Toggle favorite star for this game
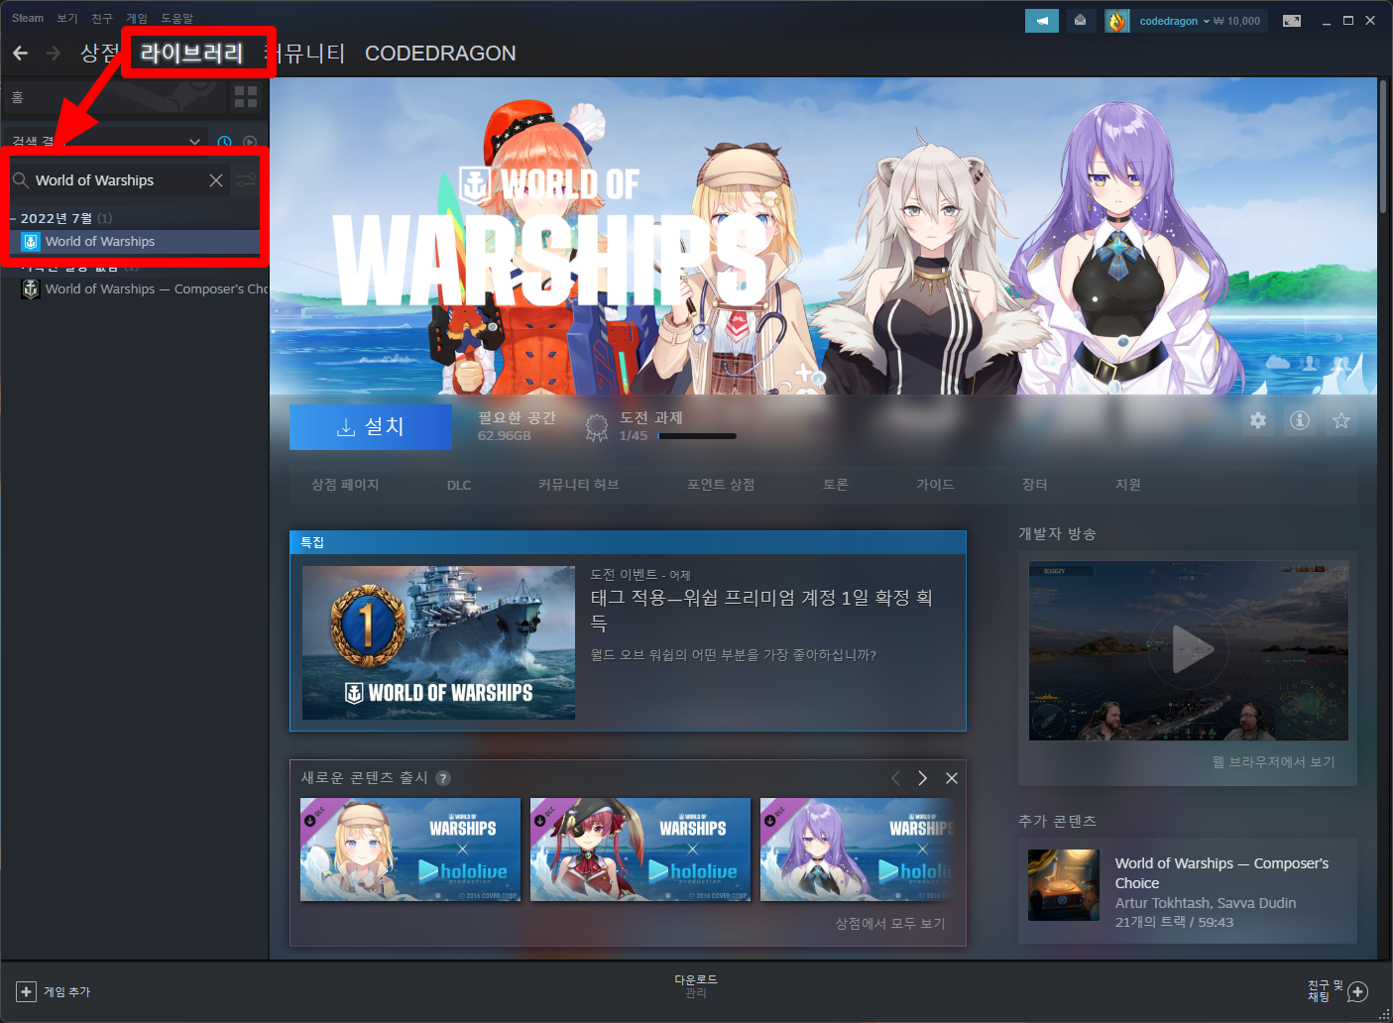The width and height of the screenshot is (1393, 1023). [1341, 420]
